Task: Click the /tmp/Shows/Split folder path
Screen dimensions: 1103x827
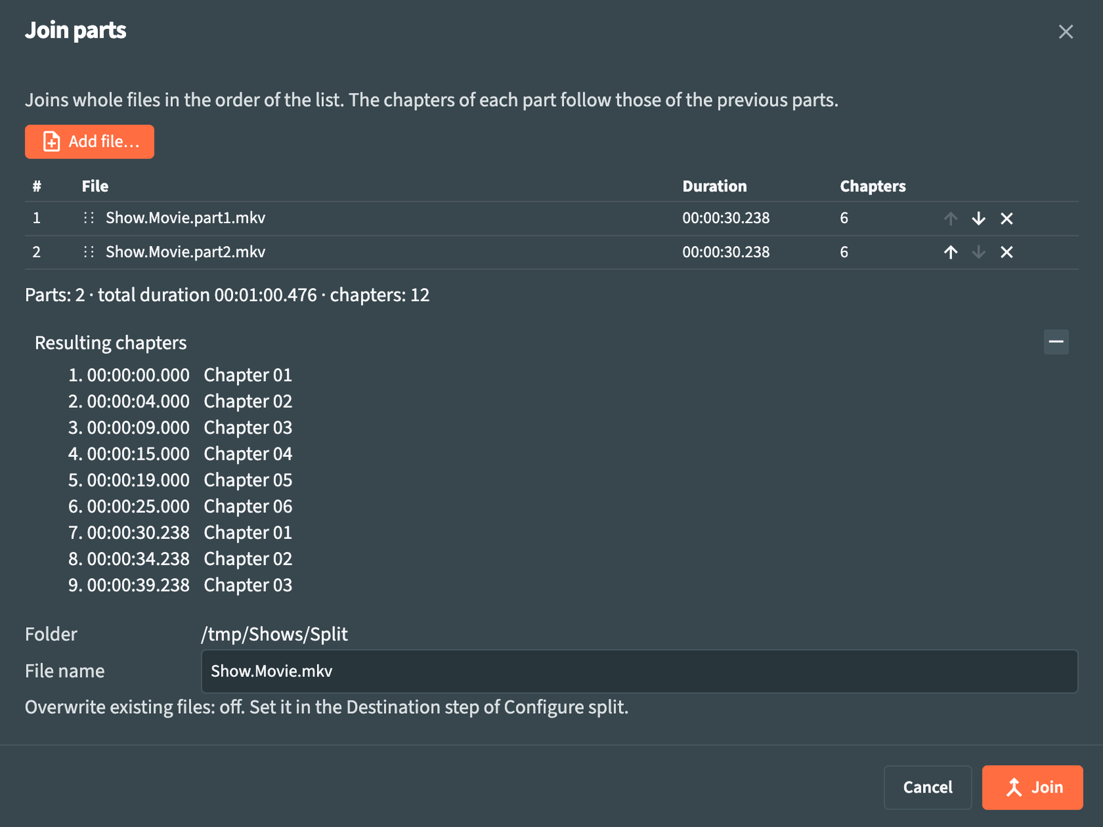Action: [x=274, y=634]
